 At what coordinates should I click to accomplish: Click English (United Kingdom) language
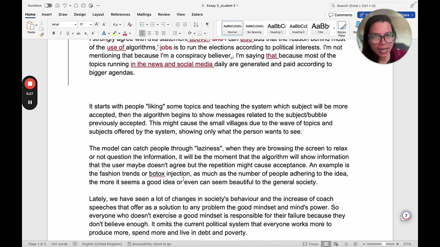tap(102, 244)
